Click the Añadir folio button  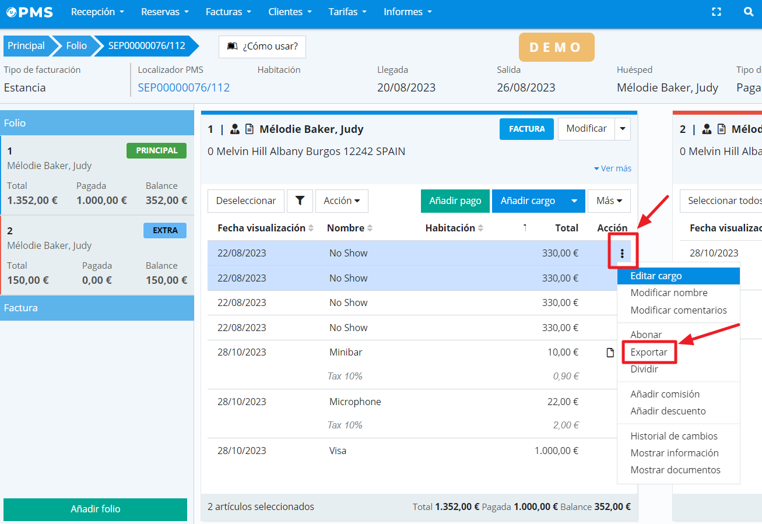(x=95, y=509)
